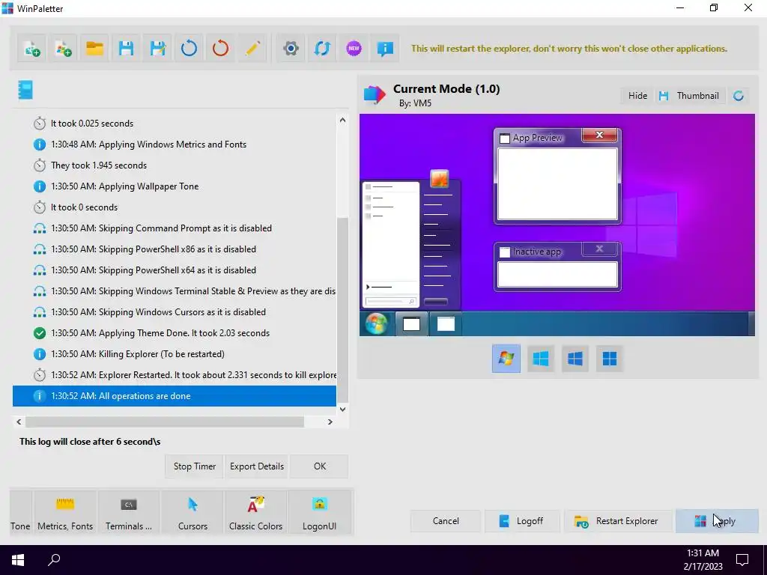Click the refresh icon next to Thumbnail
Image resolution: width=767 pixels, height=575 pixels.
739,96
